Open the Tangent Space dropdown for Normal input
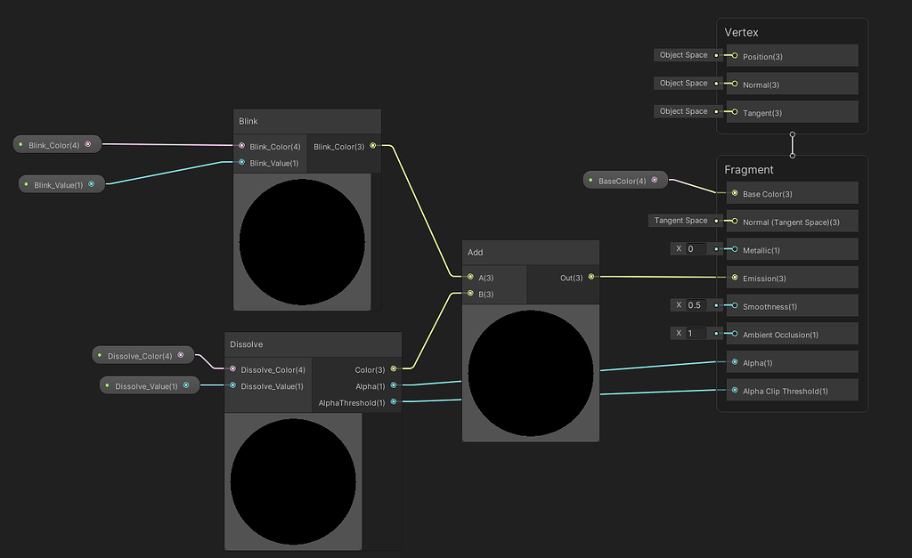This screenshot has width=912, height=558. (683, 220)
